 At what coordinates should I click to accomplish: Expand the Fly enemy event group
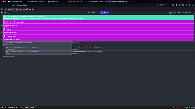pyautogui.click(x=1, y=29)
